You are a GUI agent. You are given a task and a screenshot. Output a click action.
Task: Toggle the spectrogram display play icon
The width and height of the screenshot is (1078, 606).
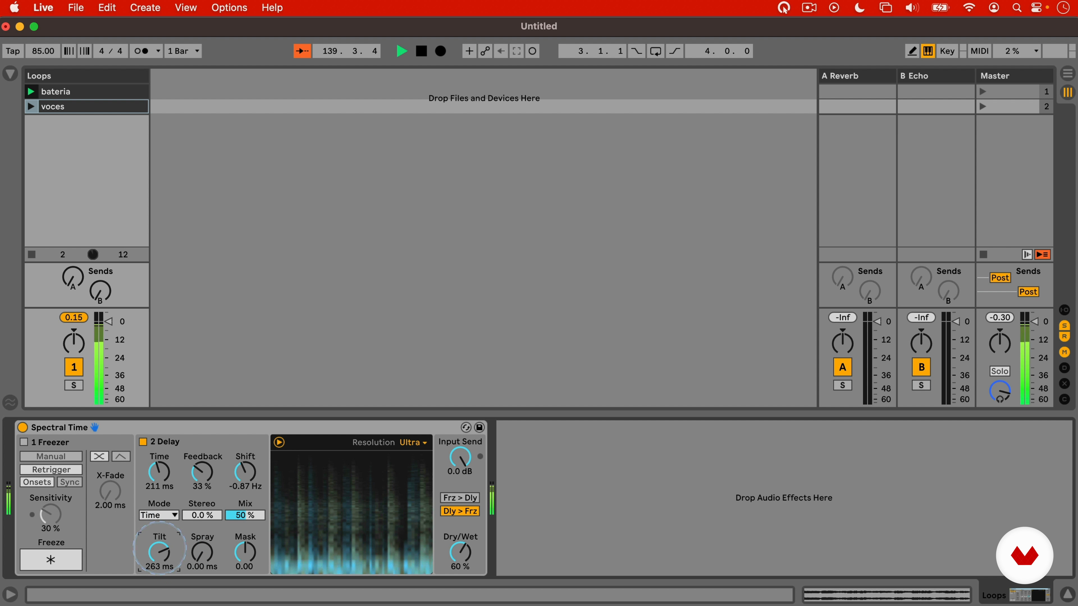[279, 442]
